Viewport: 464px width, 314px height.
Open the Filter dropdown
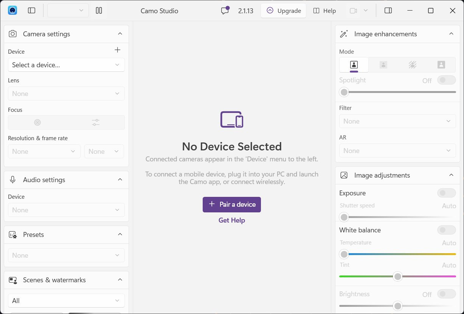tap(397, 121)
